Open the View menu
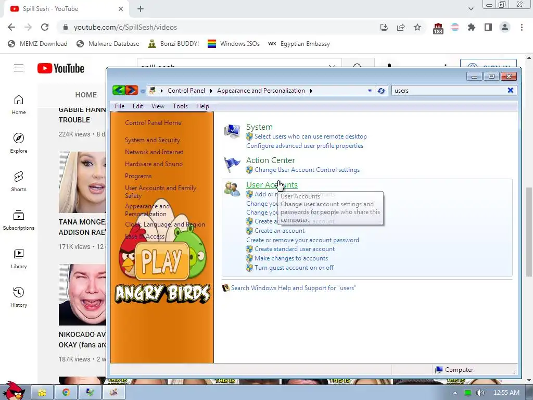533x400 pixels. click(158, 106)
